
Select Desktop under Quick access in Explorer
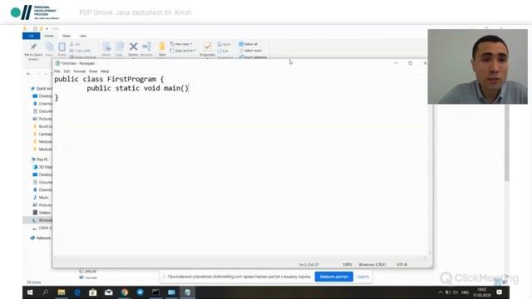point(42,96)
